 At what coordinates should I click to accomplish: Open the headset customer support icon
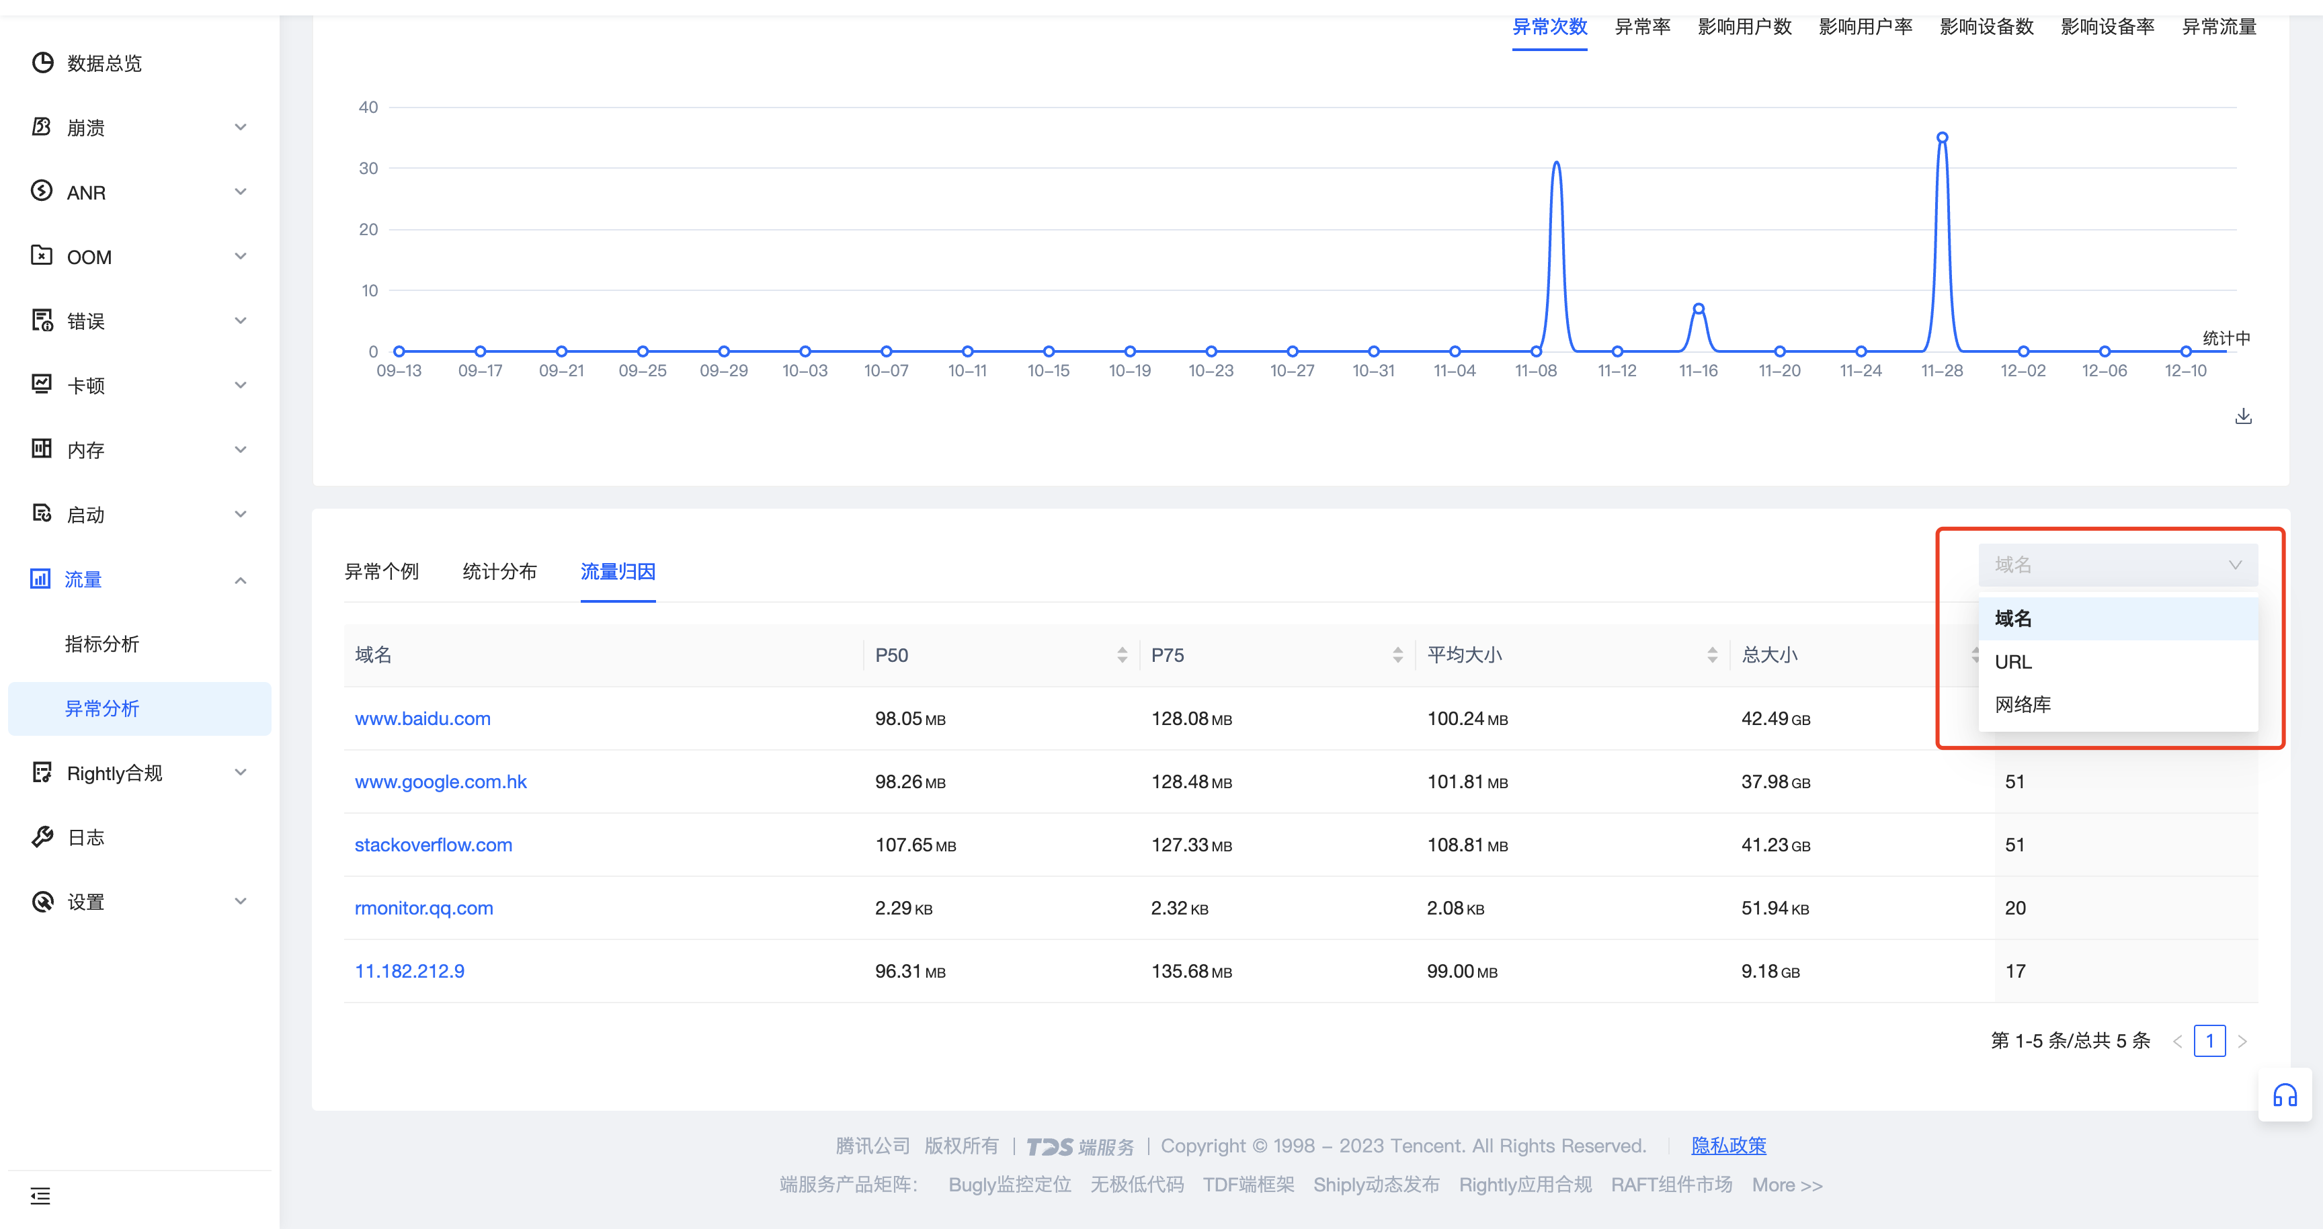2284,1095
